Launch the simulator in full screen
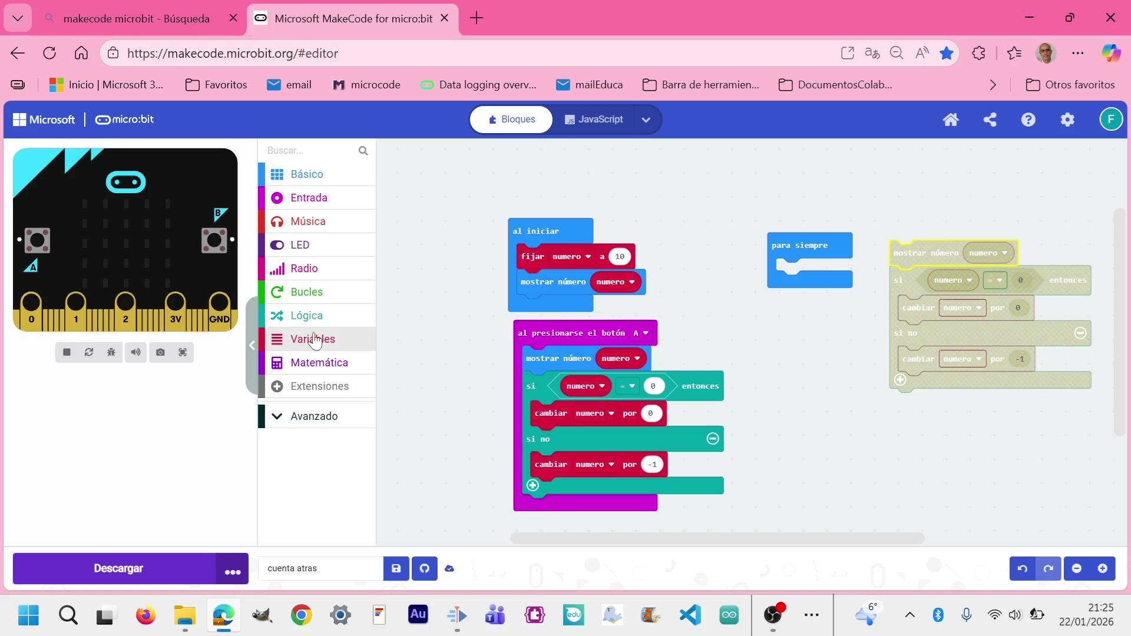Screen dimensions: 1131x636 [183, 352]
